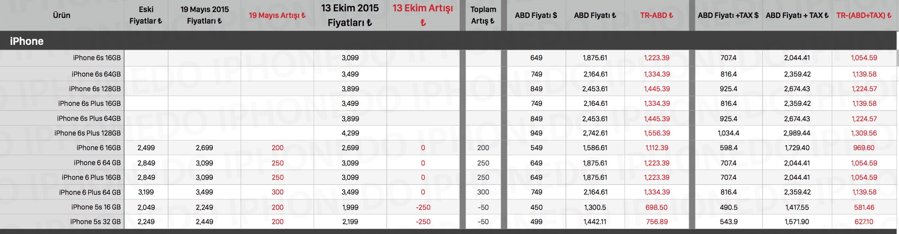Screen dimensions: 899x234
Task: Click the iPhone 5s 32 GB row label
Action: pyautogui.click(x=95, y=222)
